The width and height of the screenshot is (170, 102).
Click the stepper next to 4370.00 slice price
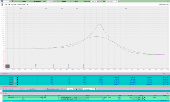(x=15, y=78)
